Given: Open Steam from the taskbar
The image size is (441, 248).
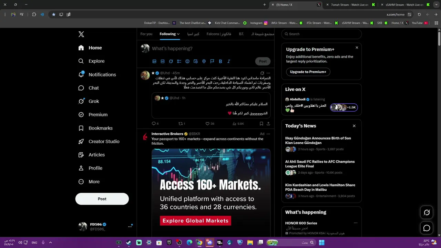Looking at the screenshot, I should 129,242.
